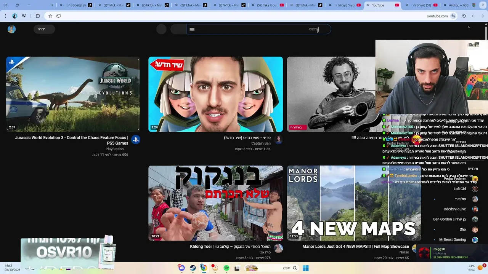Click the roigg10 Steam playing notification

coord(452,253)
